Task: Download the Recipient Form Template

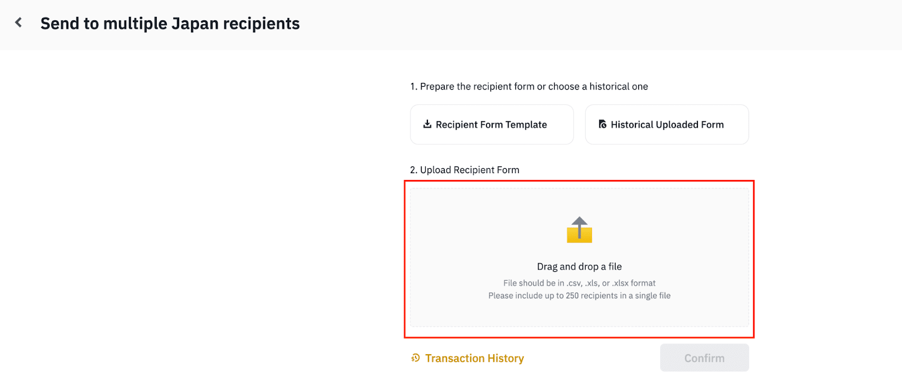Action: (x=492, y=124)
